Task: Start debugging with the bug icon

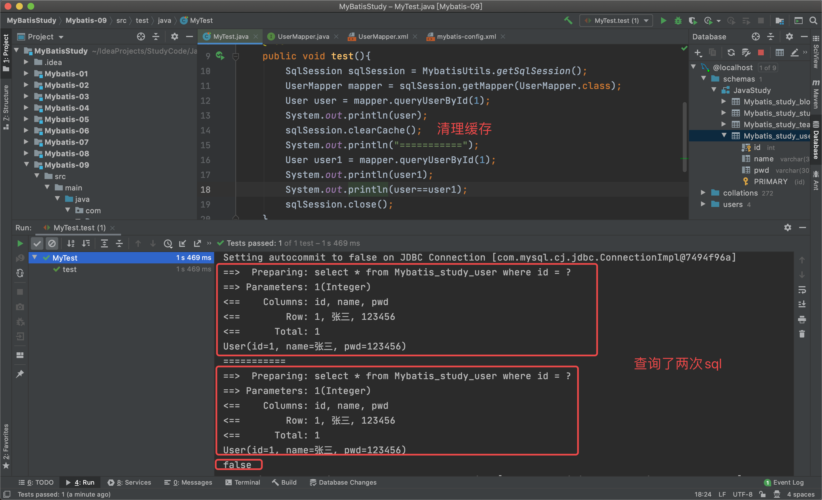Action: point(678,20)
